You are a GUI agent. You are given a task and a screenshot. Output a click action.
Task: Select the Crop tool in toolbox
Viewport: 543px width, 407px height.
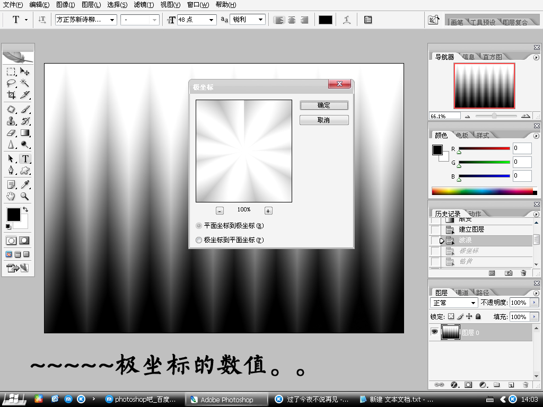pyautogui.click(x=11, y=95)
